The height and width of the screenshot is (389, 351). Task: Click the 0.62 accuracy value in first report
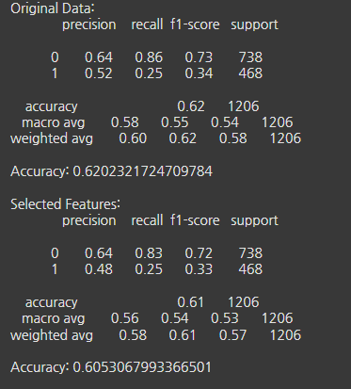(191, 106)
